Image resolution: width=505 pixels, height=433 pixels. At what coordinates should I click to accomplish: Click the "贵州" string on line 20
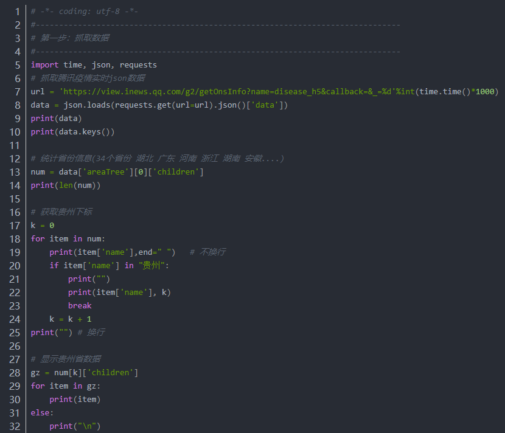pyautogui.click(x=151, y=266)
